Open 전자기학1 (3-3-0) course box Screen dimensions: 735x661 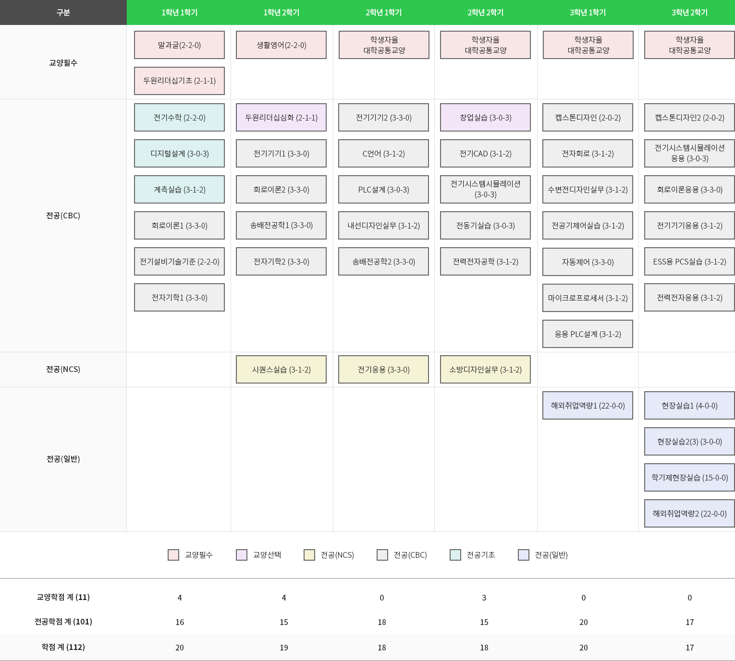point(179,298)
